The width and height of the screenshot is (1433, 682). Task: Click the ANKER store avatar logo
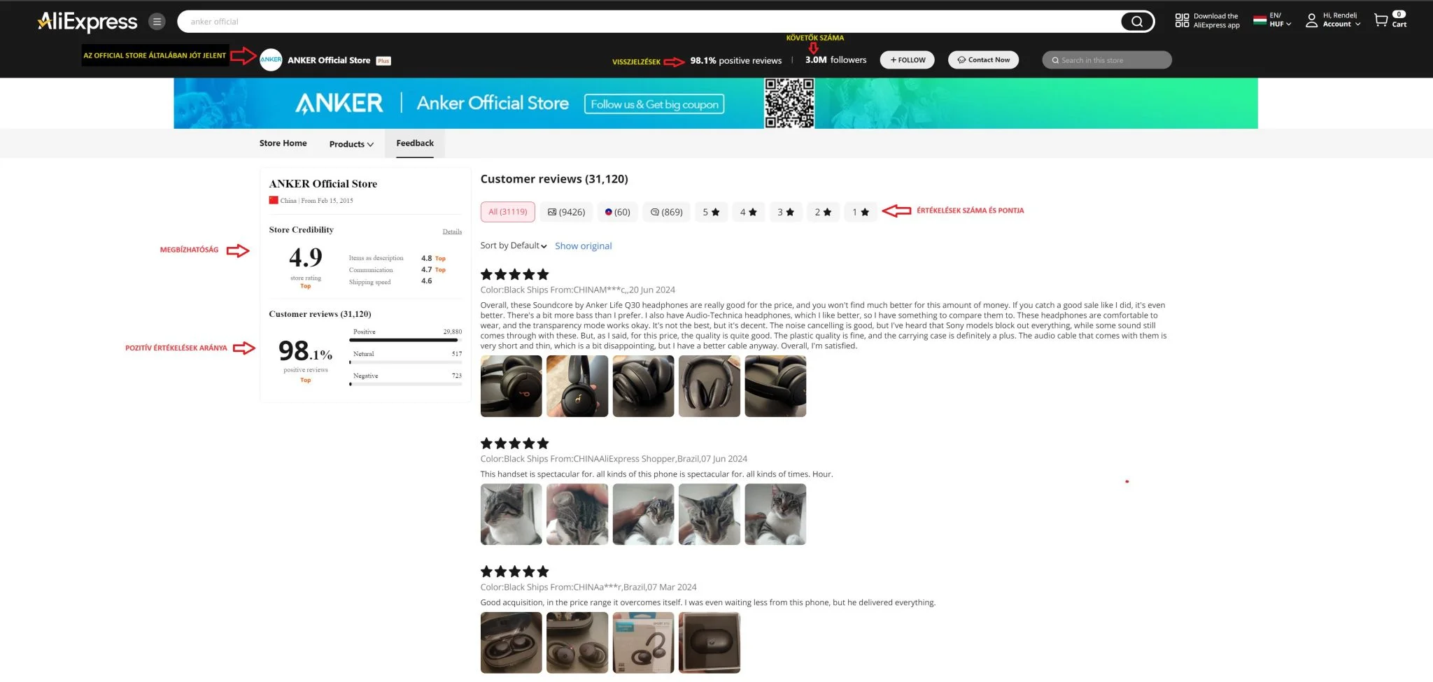[271, 60]
